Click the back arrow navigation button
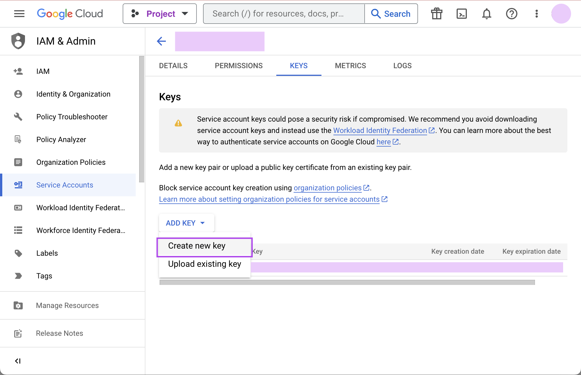The height and width of the screenshot is (375, 581). coord(161,41)
